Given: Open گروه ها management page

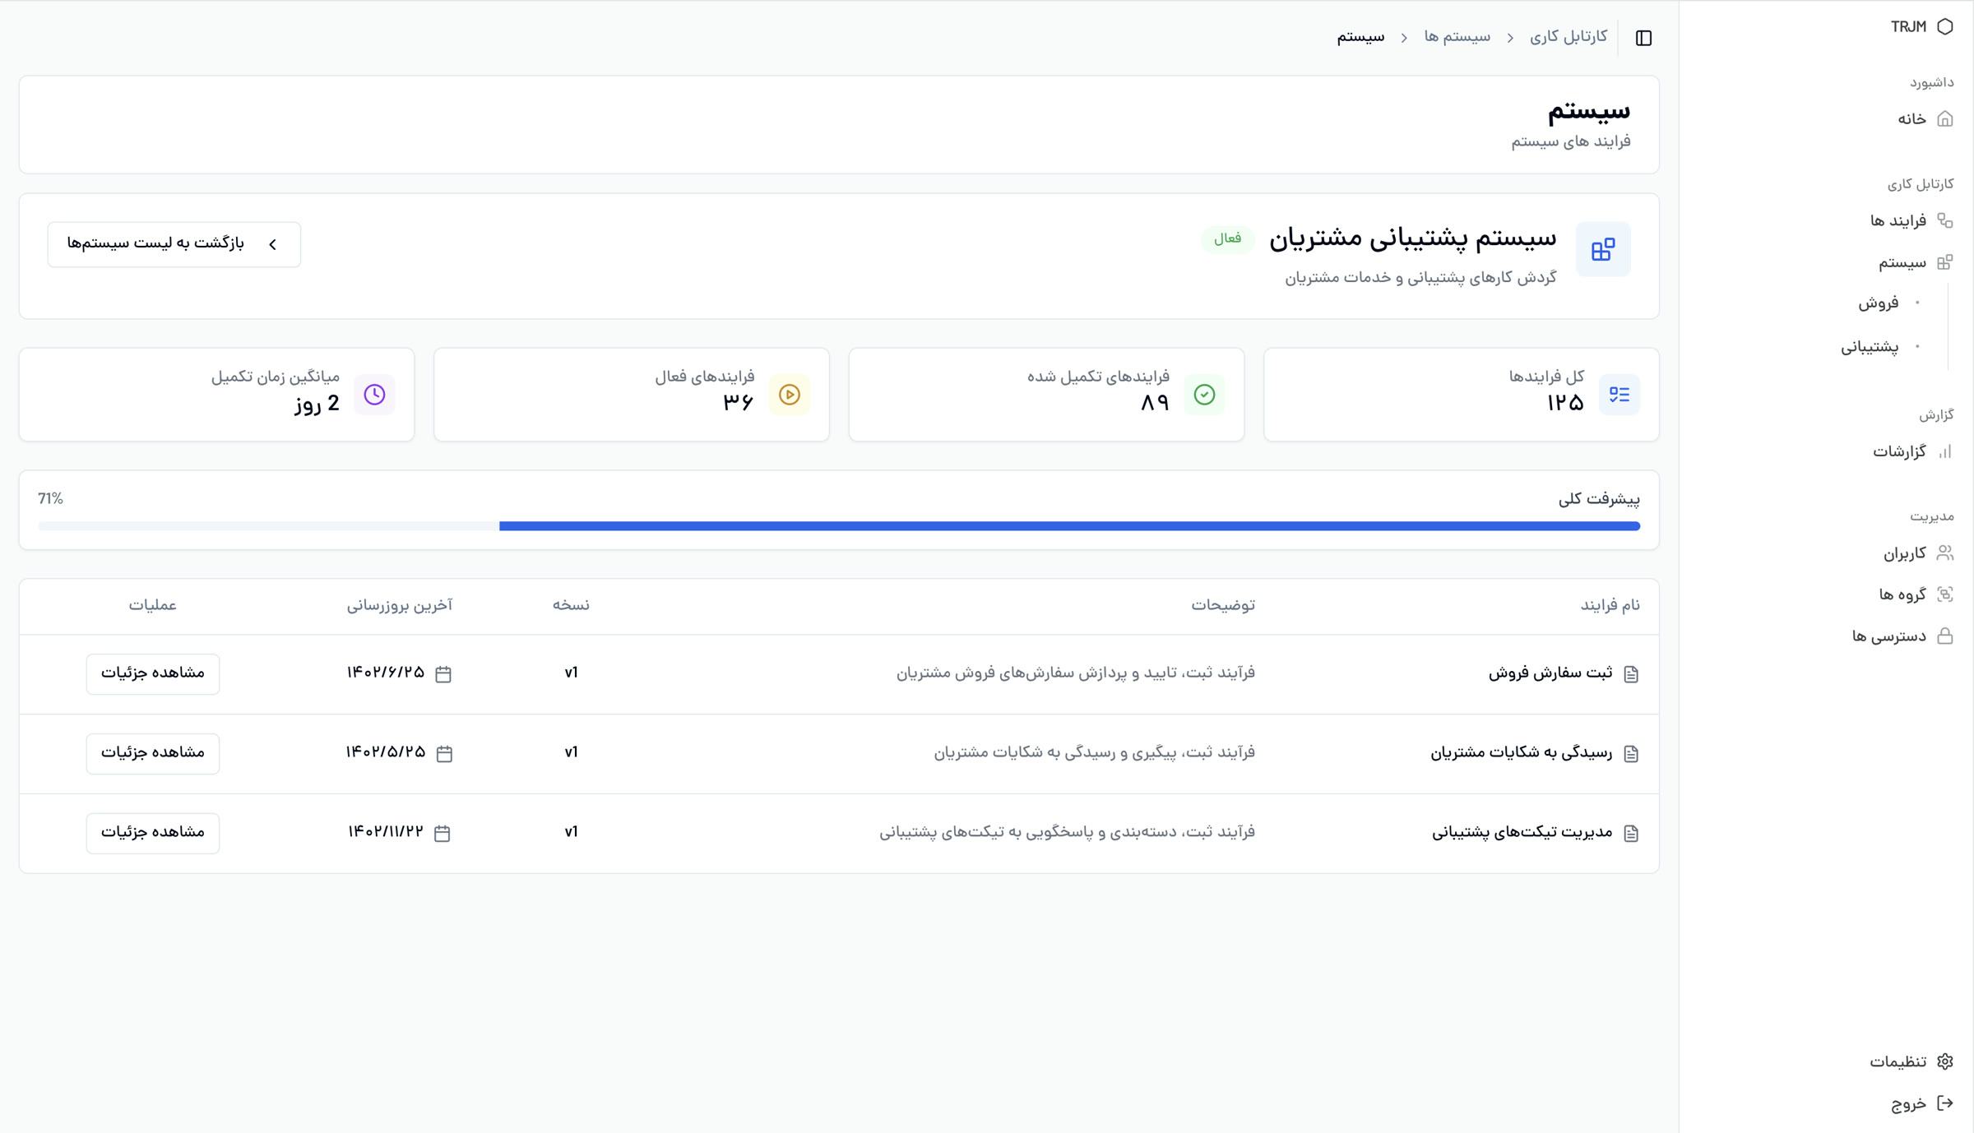Looking at the screenshot, I should pyautogui.click(x=1902, y=594).
